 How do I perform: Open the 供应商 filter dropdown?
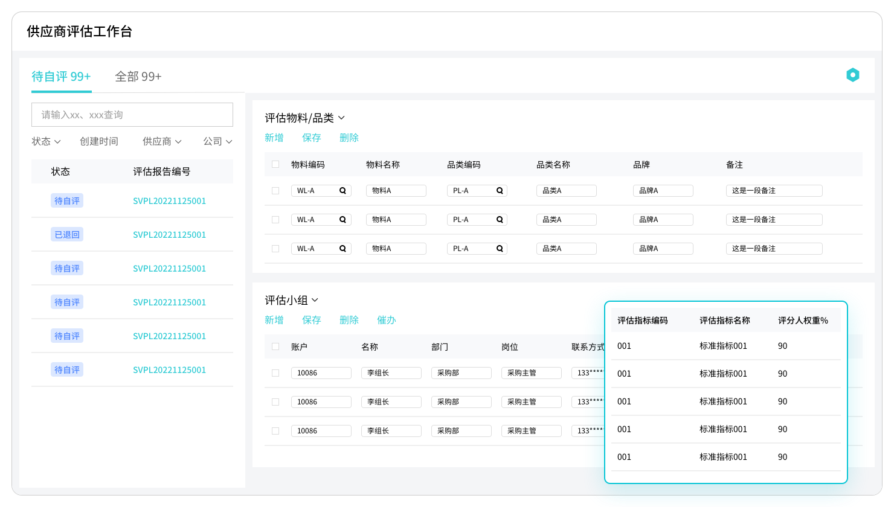162,141
